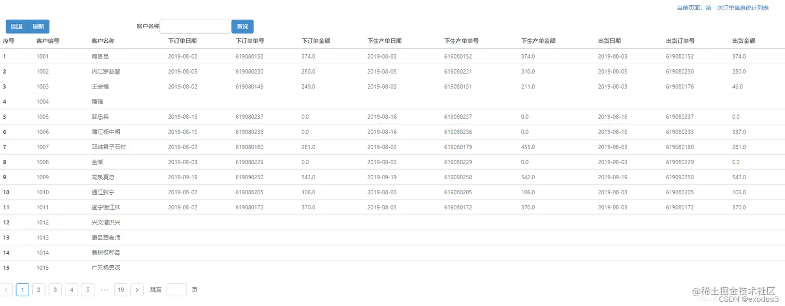Screen dimensions: 785x306
Task: Select page 4 in pagination
Action: point(72,290)
